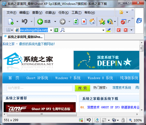Click the grid layout icon beside address bar
This screenshot has width=146, height=125.
(8, 30)
